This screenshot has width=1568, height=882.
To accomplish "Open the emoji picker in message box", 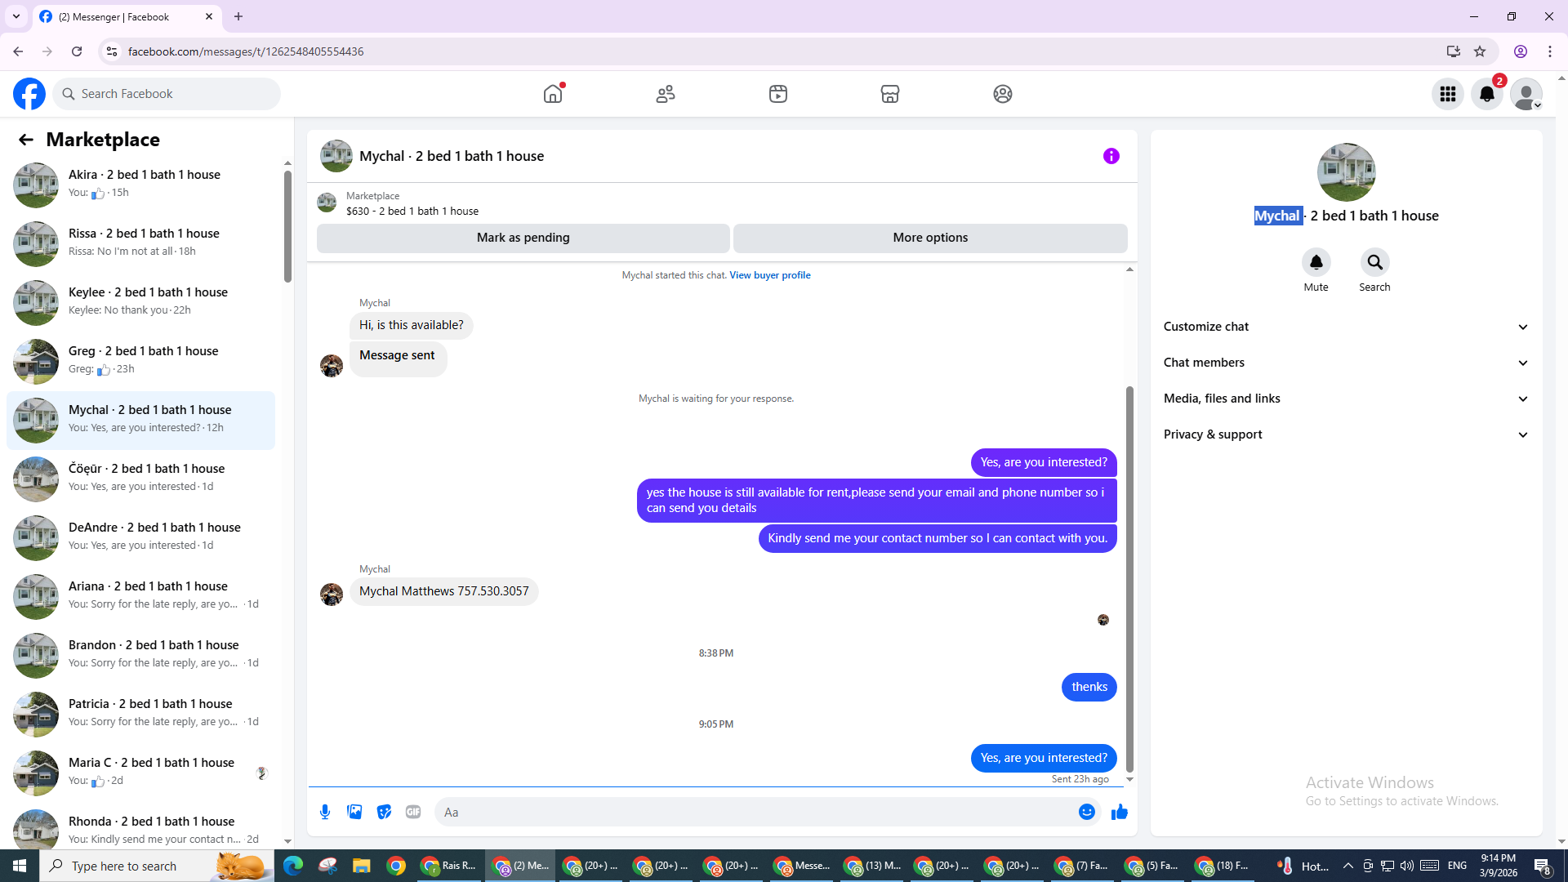I will [1086, 812].
